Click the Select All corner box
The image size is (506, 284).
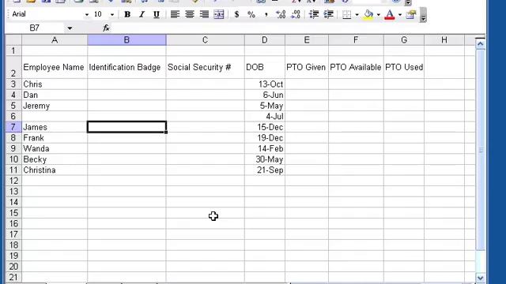point(13,40)
